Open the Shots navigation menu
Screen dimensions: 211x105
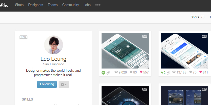(x=19, y=5)
